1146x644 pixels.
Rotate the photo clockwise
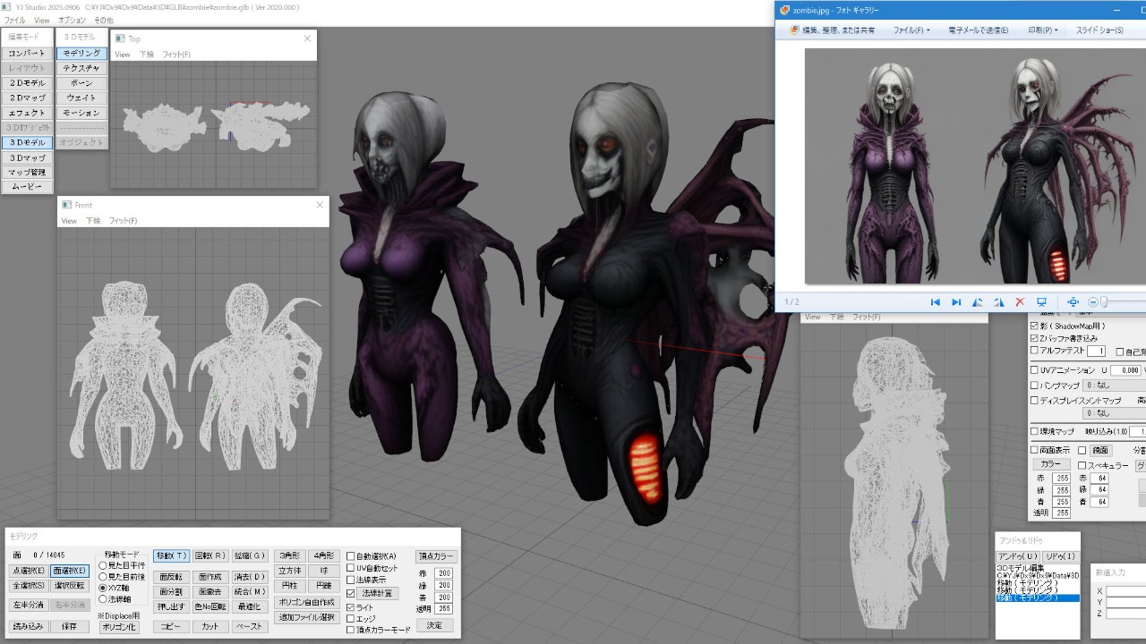998,302
